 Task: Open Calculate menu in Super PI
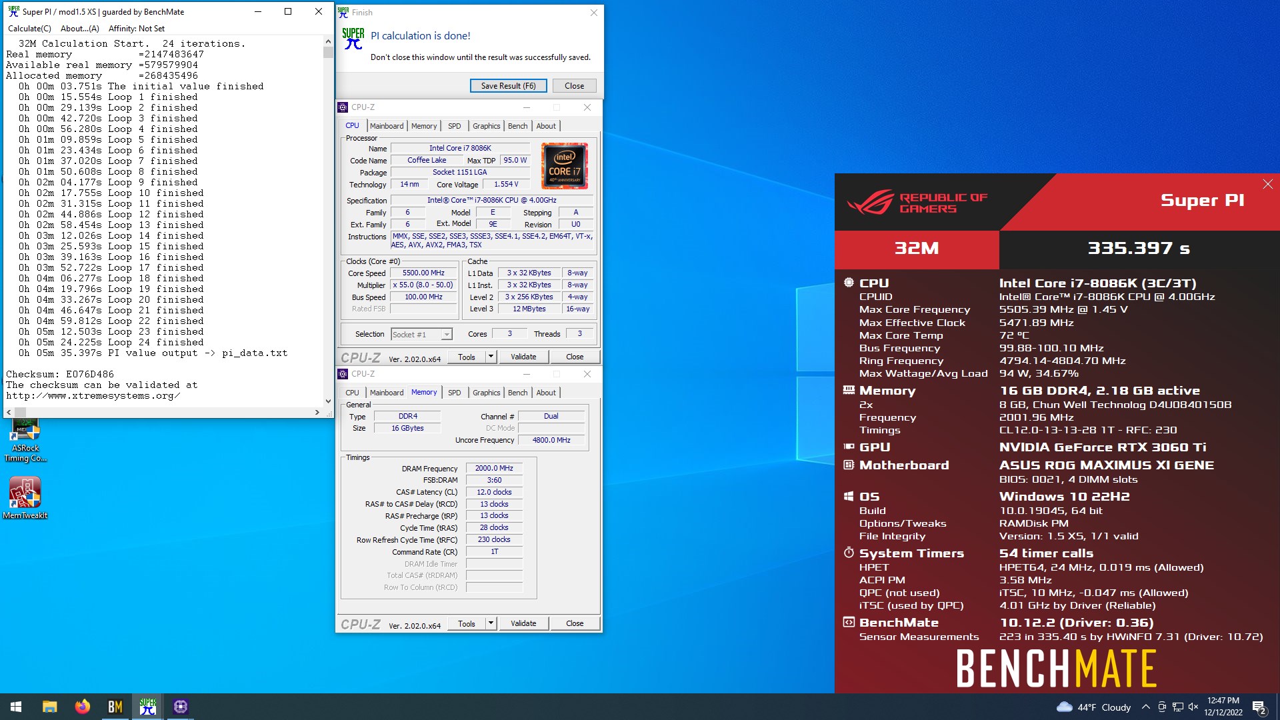pos(29,29)
